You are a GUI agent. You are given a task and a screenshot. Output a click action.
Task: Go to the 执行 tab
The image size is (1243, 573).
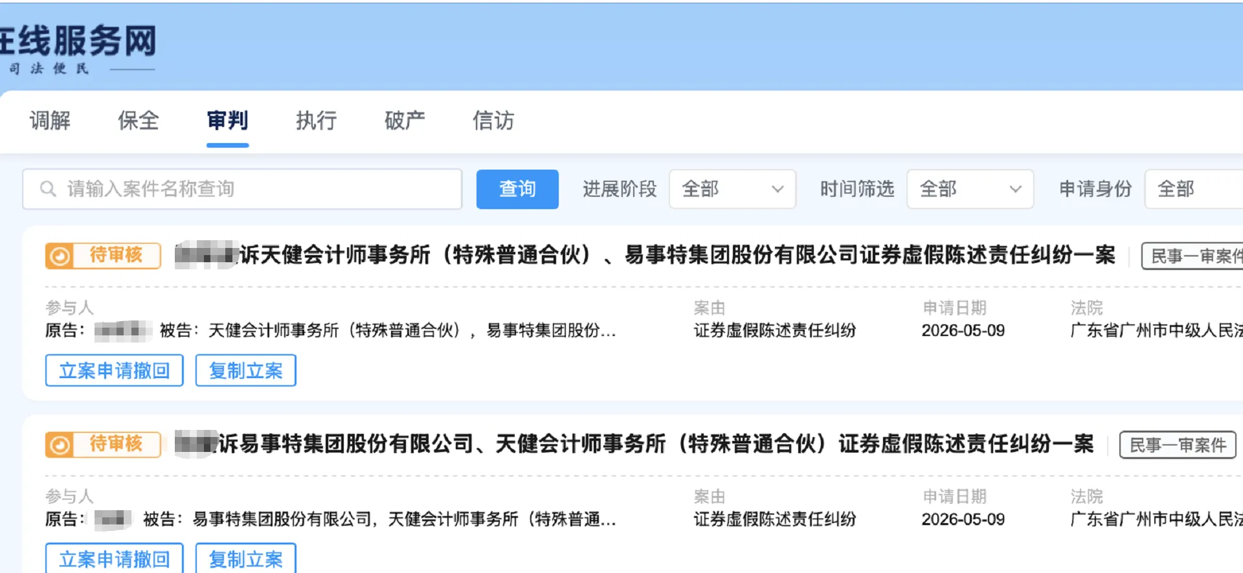pos(316,120)
